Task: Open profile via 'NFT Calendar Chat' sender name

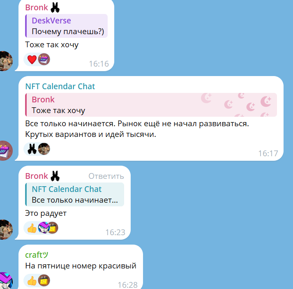Action: 60,86
